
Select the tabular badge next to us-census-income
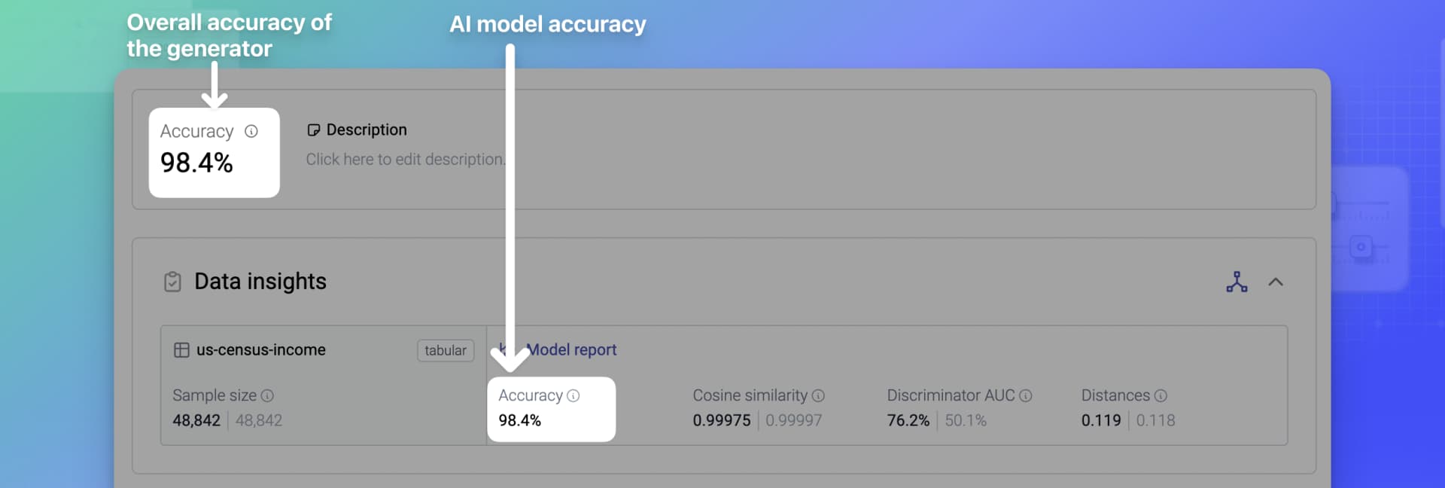[445, 350]
